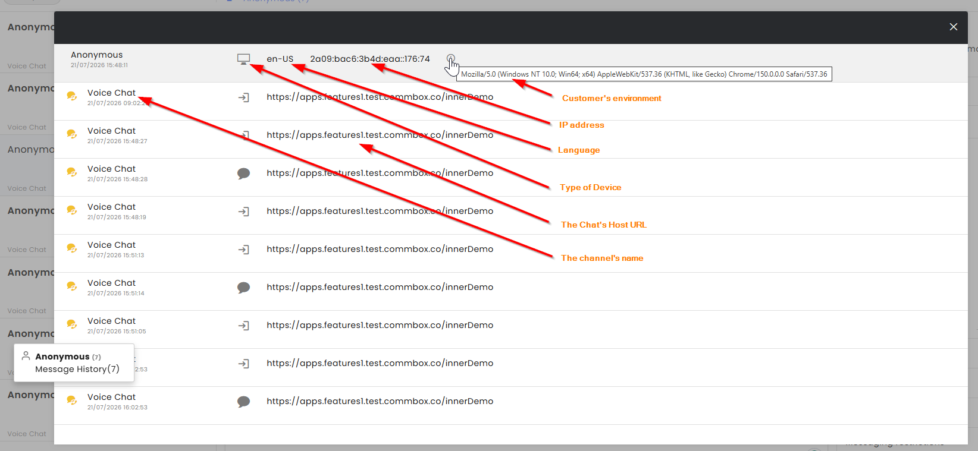This screenshot has width=978, height=451.
Task: Click the Voice Chat label above 15:48:27
Action: tap(111, 131)
